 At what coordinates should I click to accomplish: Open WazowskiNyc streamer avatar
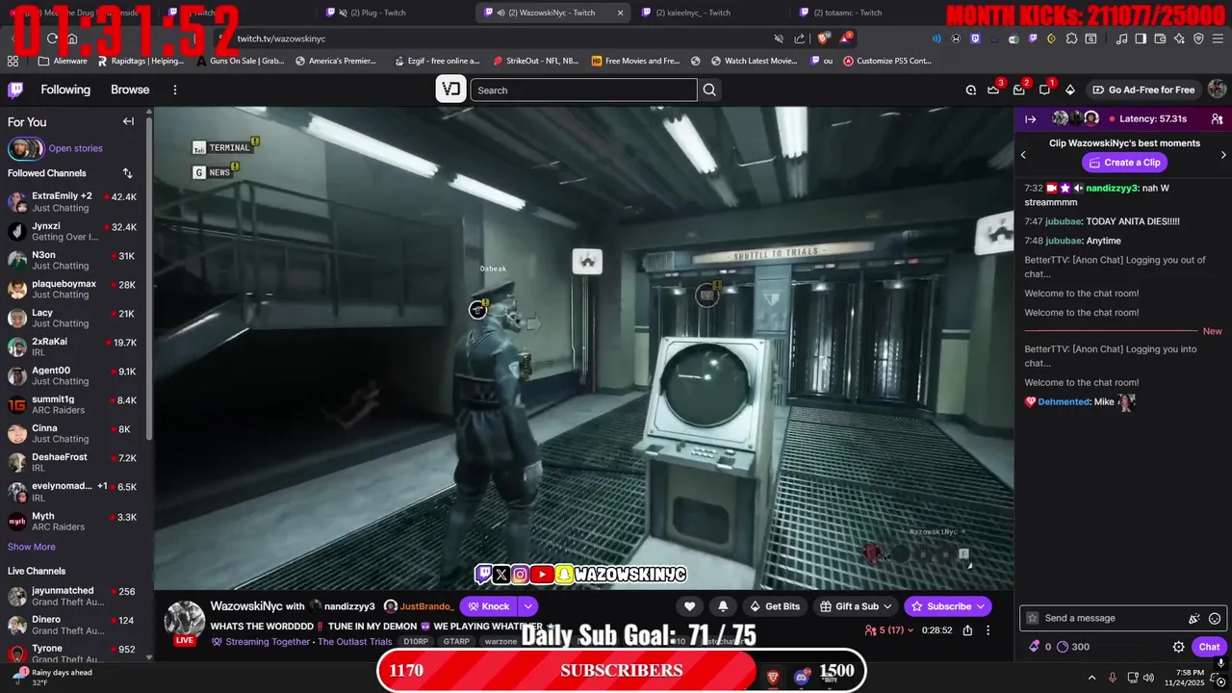point(184,620)
